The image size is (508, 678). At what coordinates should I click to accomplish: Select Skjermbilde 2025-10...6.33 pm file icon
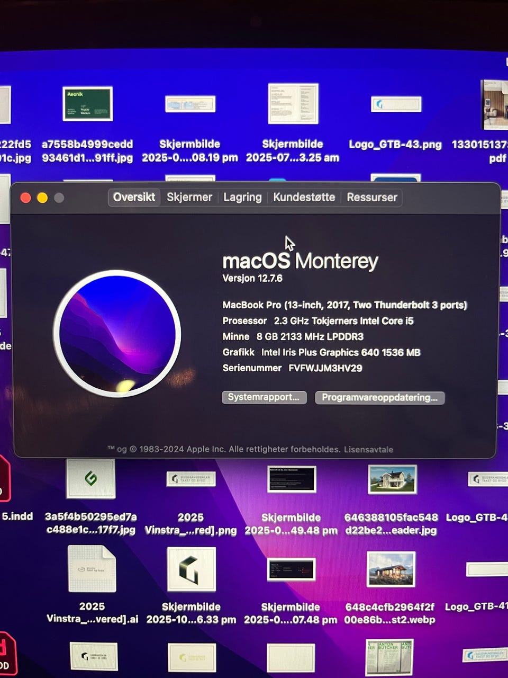(x=191, y=569)
